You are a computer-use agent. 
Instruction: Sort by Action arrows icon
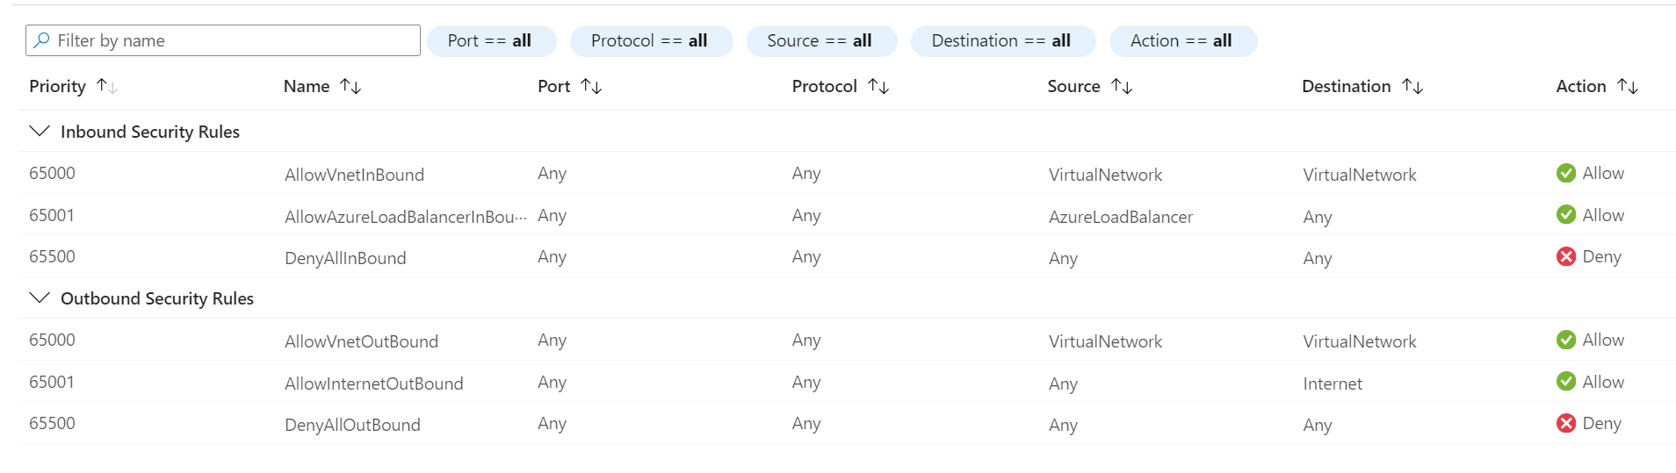click(1628, 86)
